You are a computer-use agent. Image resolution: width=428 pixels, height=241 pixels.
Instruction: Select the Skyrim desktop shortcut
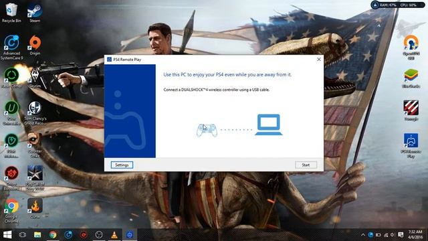(x=35, y=78)
